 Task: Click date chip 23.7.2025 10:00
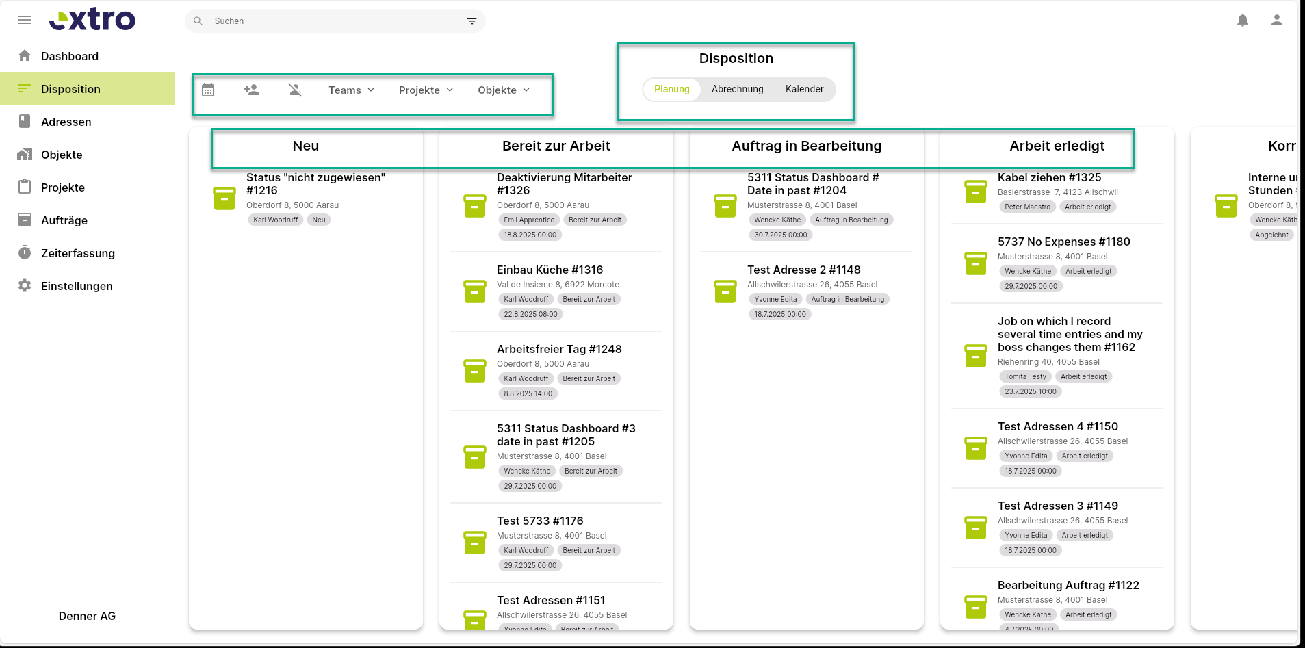click(1031, 391)
